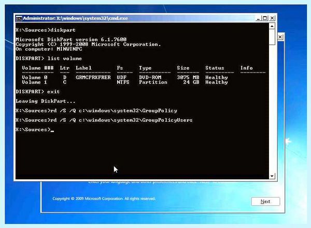
Task: Close the Windows setup dialog behind
Action: (x=280, y=37)
